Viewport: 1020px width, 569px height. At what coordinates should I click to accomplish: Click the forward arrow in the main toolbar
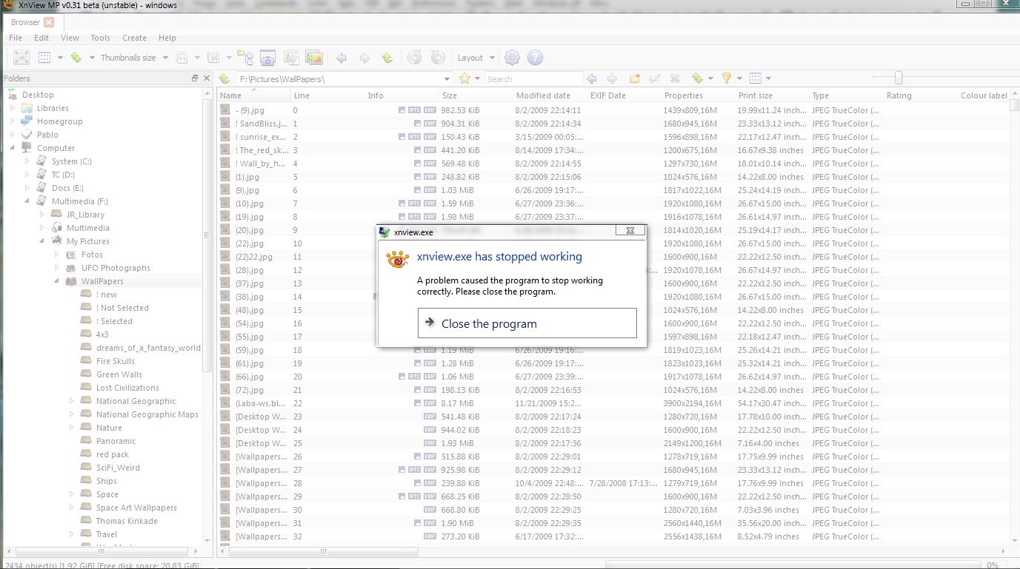(x=364, y=58)
